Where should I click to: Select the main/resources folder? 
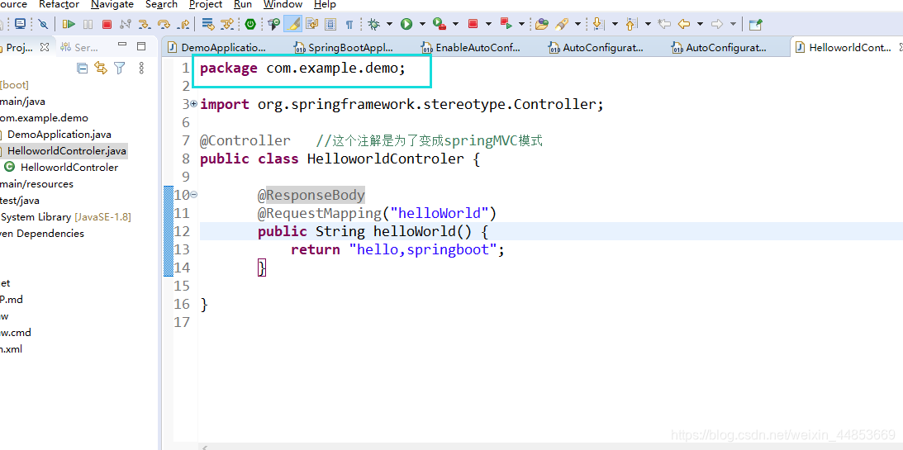click(37, 184)
